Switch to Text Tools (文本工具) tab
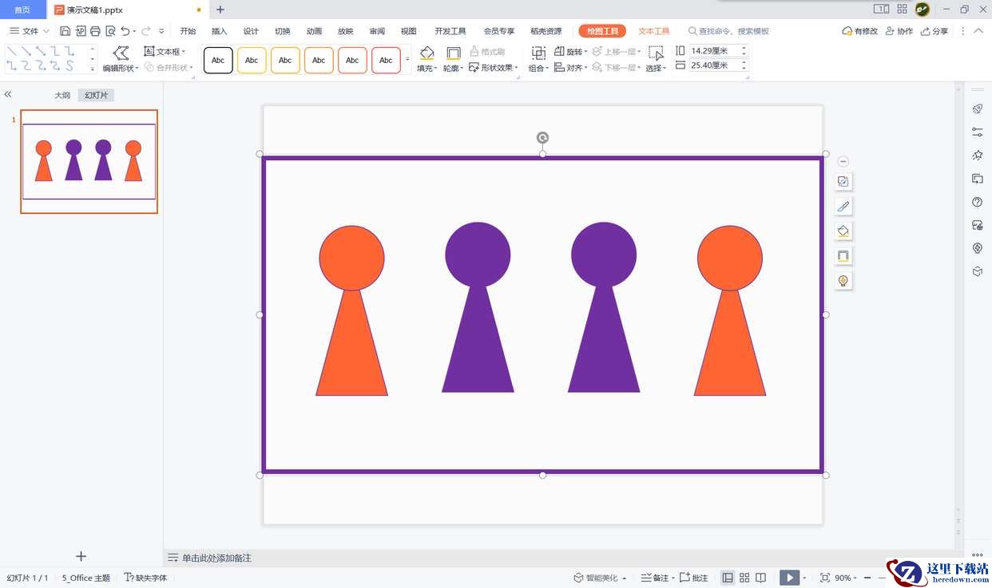This screenshot has width=992, height=588. [654, 31]
